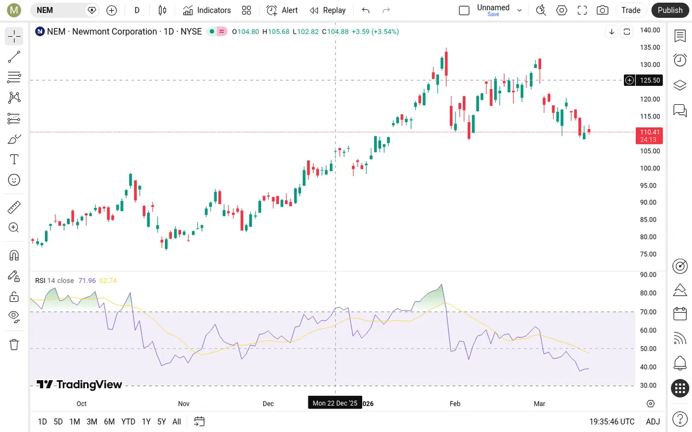Viewport: 692px width, 432px height.
Task: Enter fullscreen mode
Action: [582, 10]
